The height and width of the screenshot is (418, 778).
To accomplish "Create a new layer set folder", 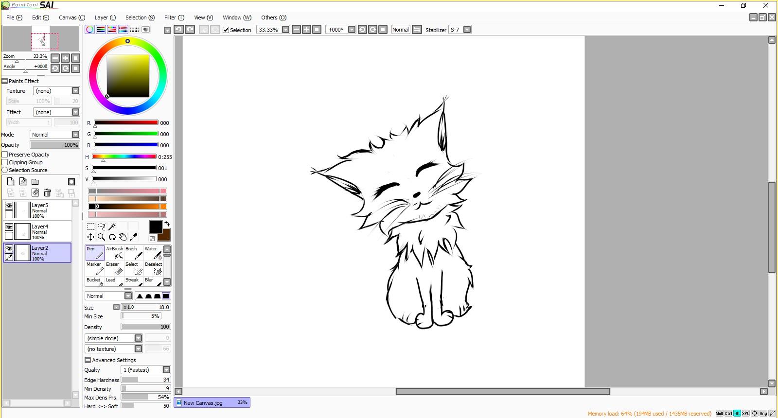I will (35, 182).
